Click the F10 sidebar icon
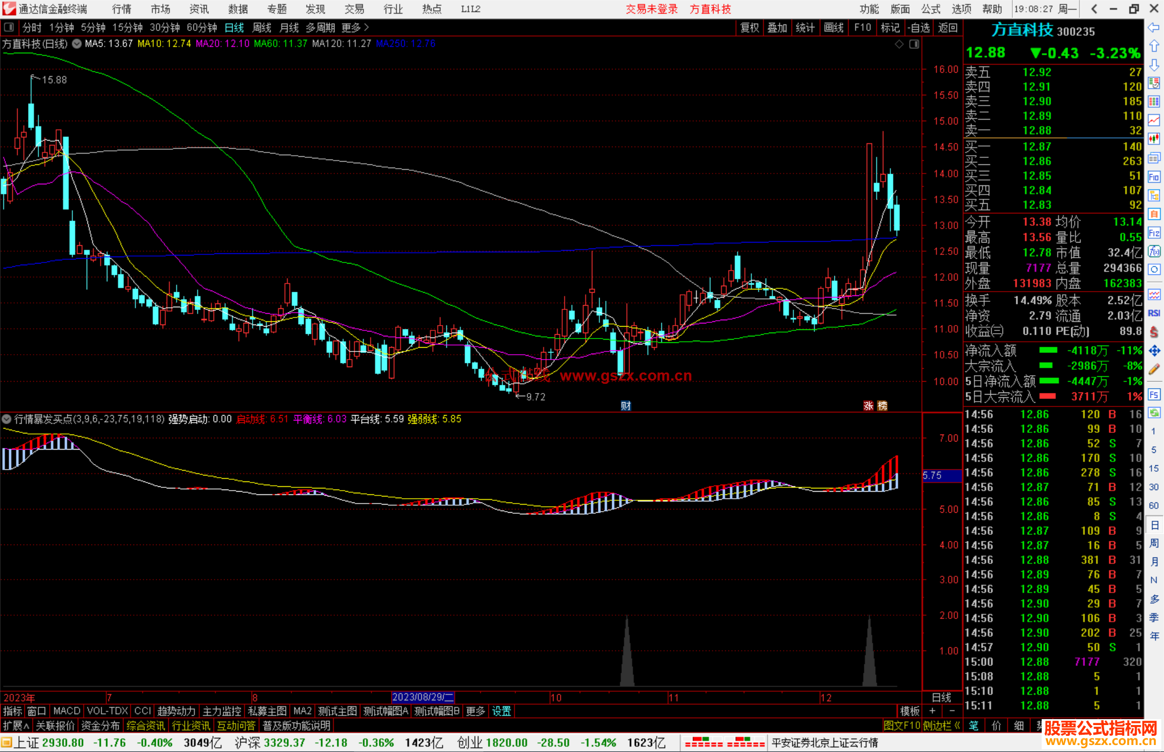 [1154, 177]
